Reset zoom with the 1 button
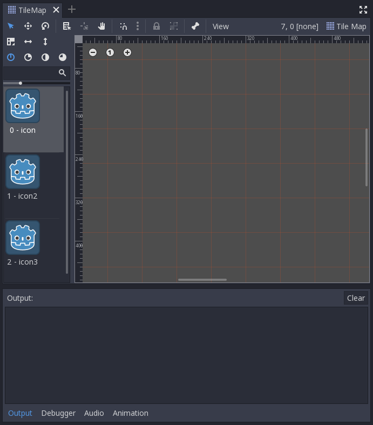This screenshot has height=425, width=373. pos(110,52)
